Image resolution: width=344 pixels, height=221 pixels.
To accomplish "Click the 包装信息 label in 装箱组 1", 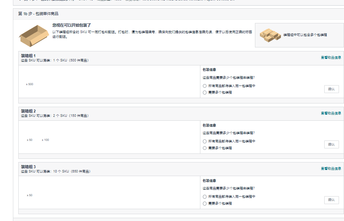I will click(209, 70).
